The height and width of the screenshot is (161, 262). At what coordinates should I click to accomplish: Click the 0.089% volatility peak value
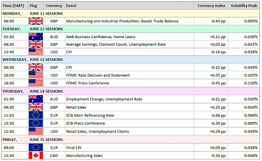[x=251, y=123]
